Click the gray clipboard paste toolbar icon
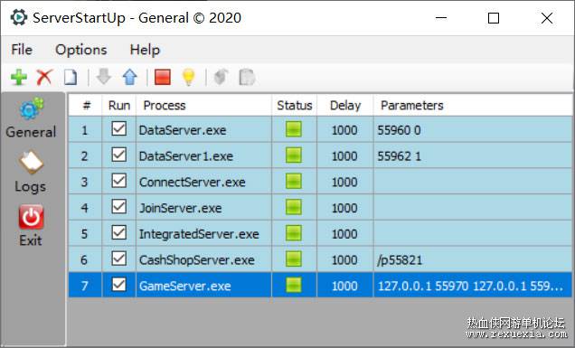The width and height of the screenshot is (575, 348). (247, 78)
